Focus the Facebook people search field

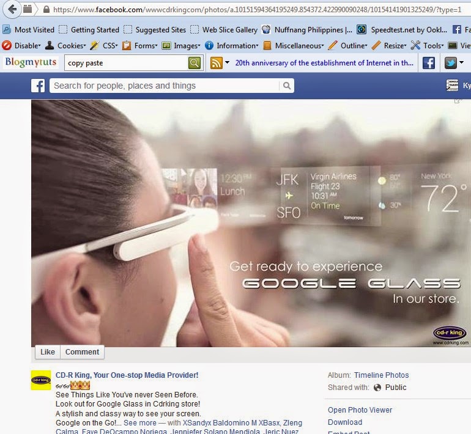tap(165, 86)
